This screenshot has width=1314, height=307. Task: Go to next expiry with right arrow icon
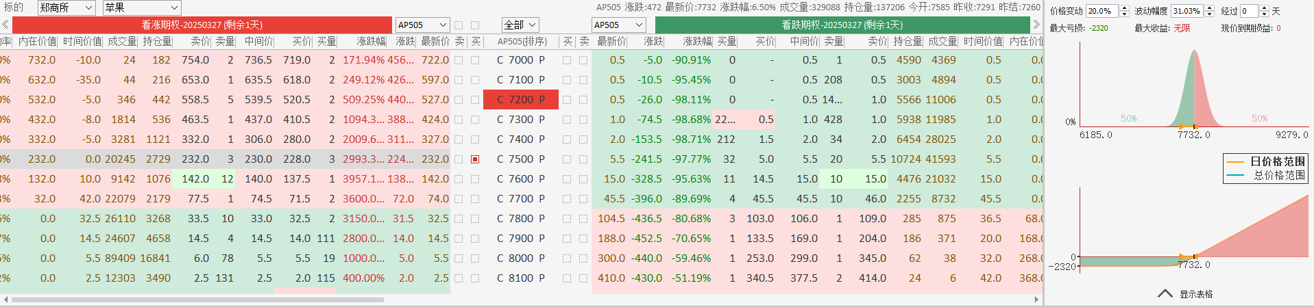[1036, 25]
